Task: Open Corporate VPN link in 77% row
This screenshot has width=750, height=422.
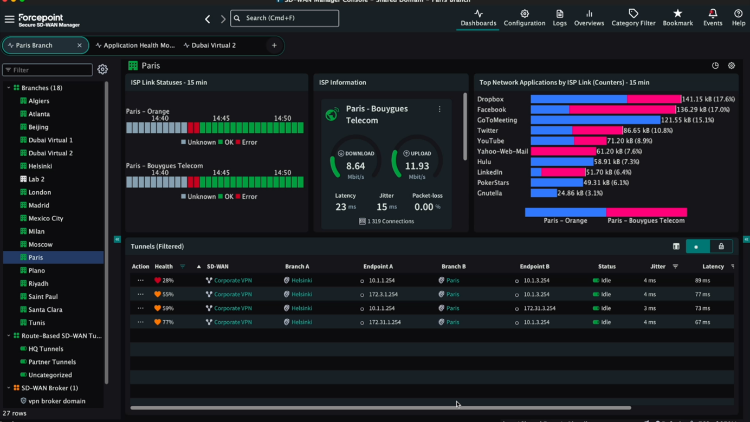Action: coord(233,322)
